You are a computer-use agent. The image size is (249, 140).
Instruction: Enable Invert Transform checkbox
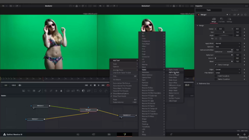[x=216, y=76]
